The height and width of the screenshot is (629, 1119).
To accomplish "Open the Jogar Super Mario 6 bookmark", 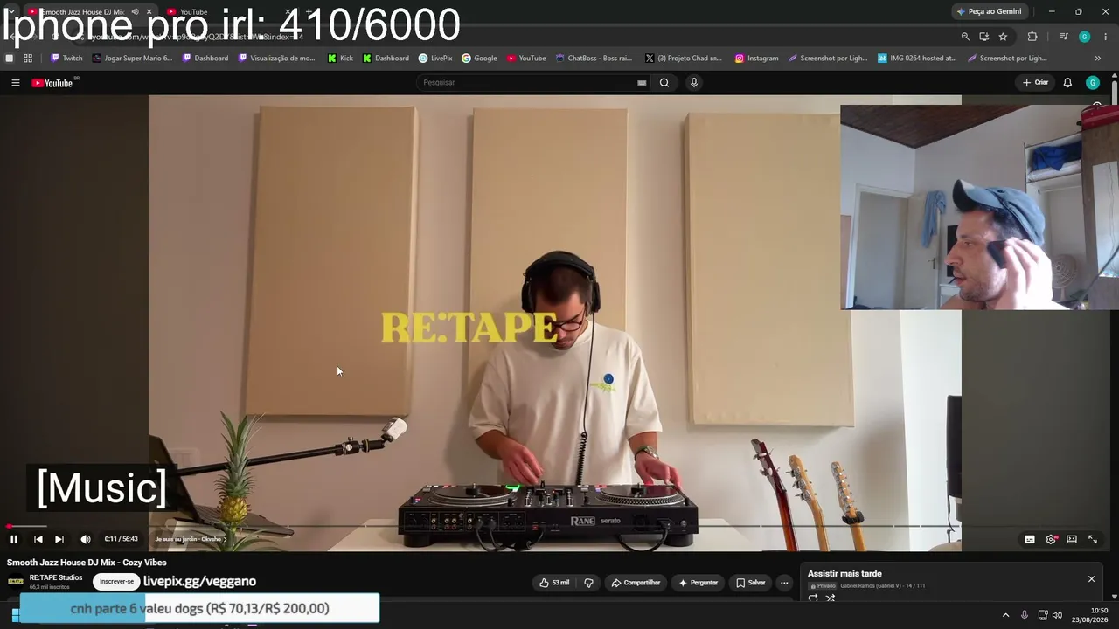I will (133, 59).
